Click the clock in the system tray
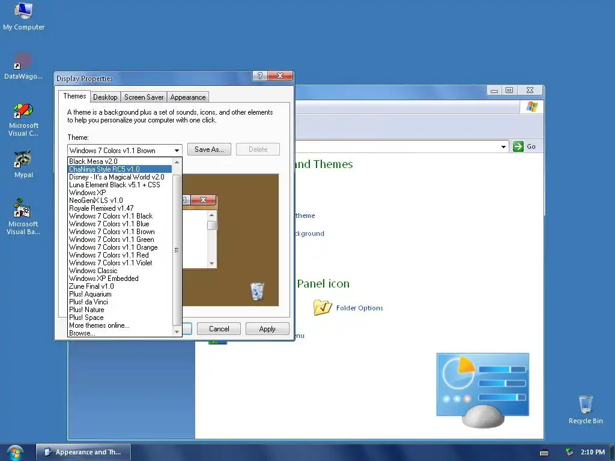Screen dimensions: 615x461 pos(592,452)
